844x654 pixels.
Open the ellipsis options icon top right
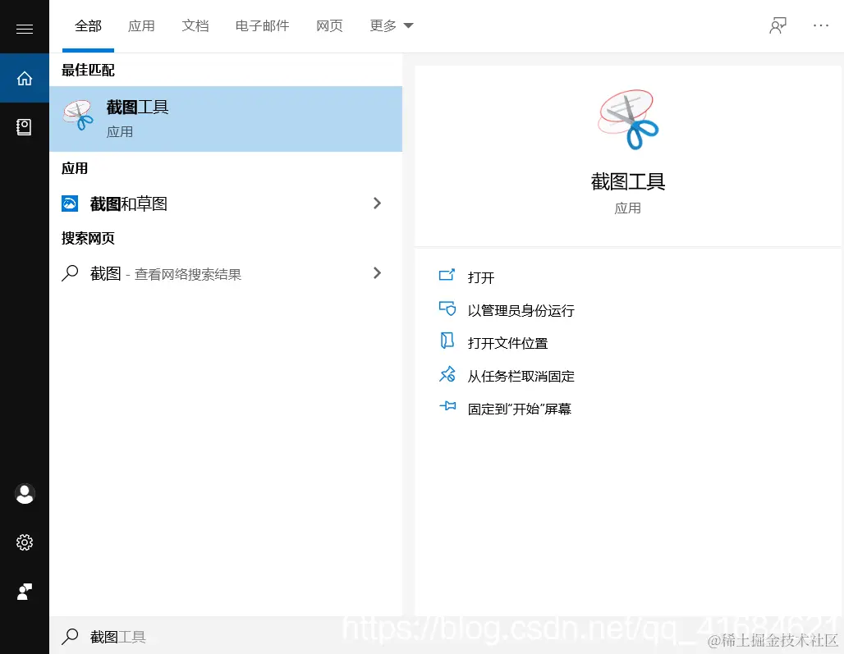pyautogui.click(x=821, y=25)
